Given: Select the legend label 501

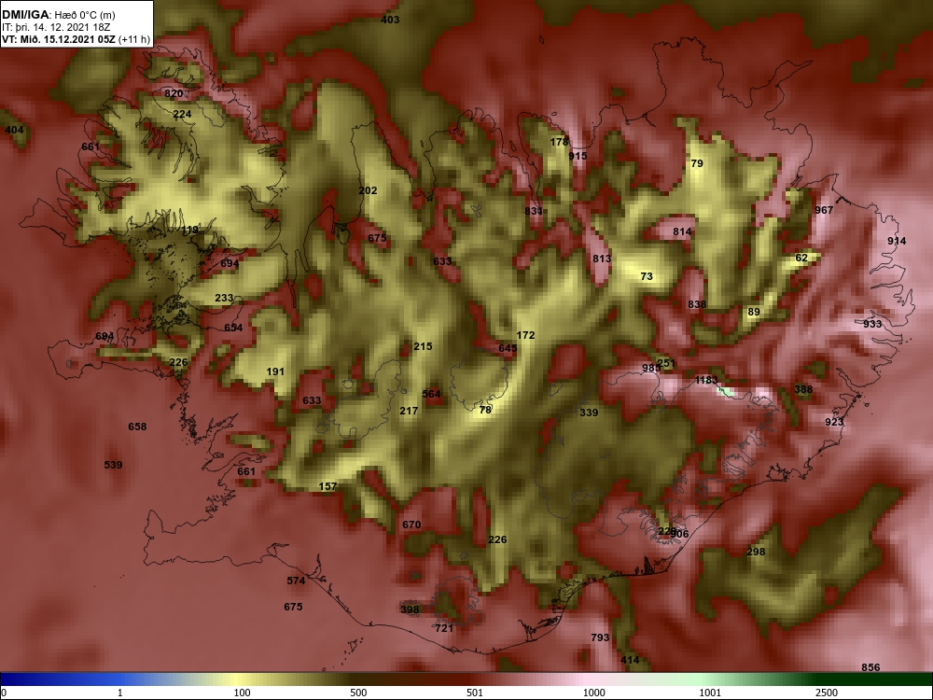Looking at the screenshot, I should pos(474,693).
